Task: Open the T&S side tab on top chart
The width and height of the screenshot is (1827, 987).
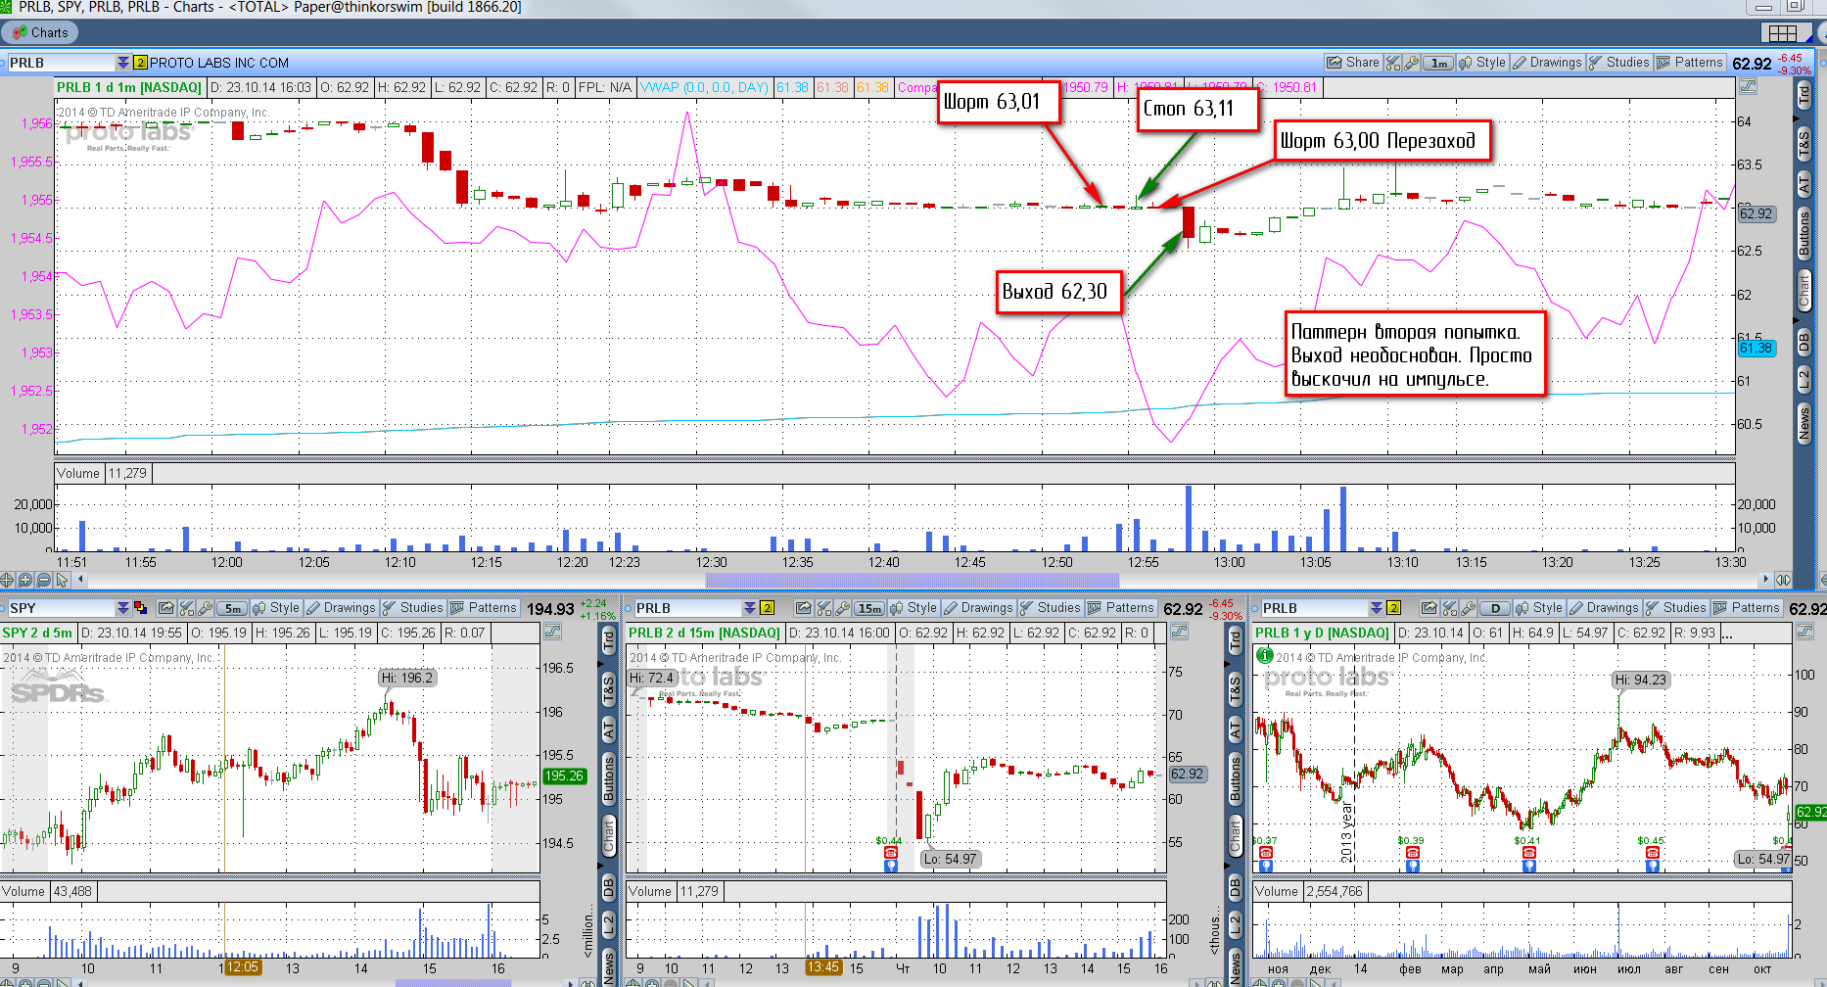Action: coord(1804,145)
